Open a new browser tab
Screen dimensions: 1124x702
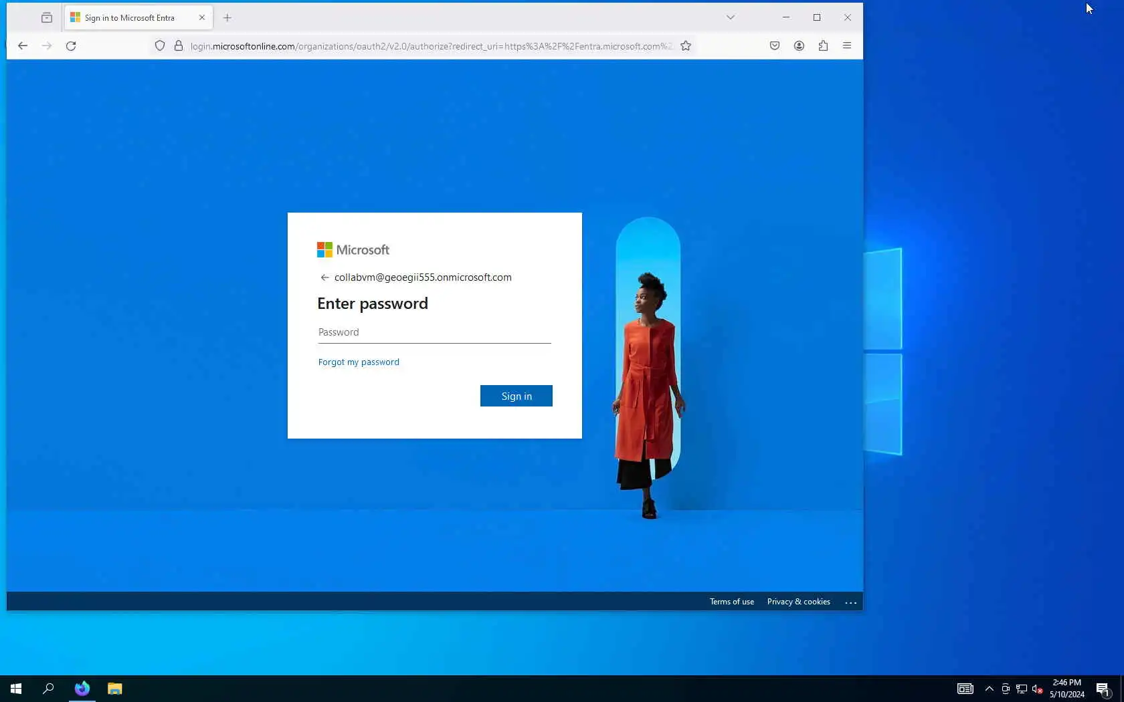click(227, 17)
